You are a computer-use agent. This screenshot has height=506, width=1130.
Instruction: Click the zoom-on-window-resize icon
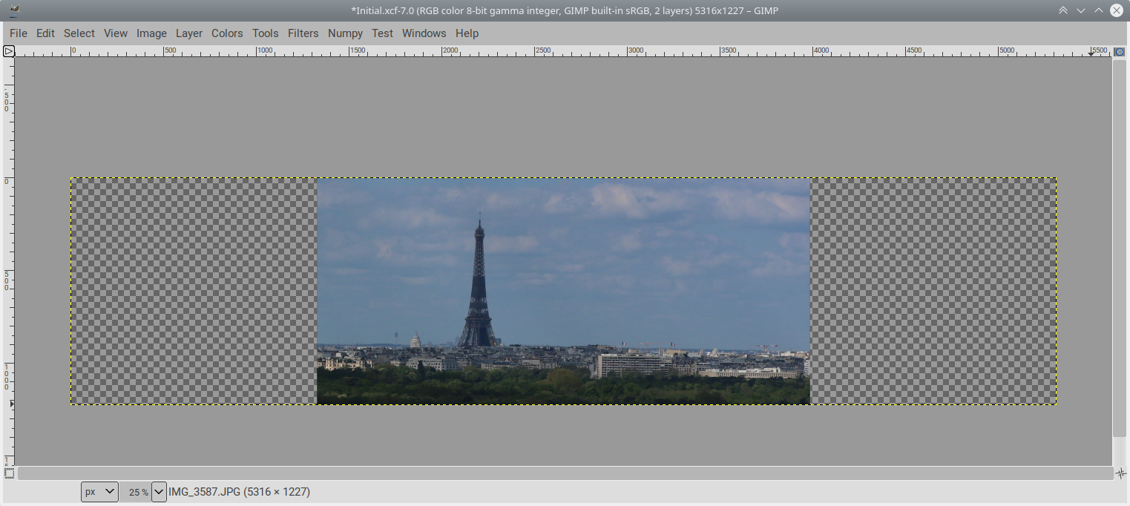(x=1120, y=51)
